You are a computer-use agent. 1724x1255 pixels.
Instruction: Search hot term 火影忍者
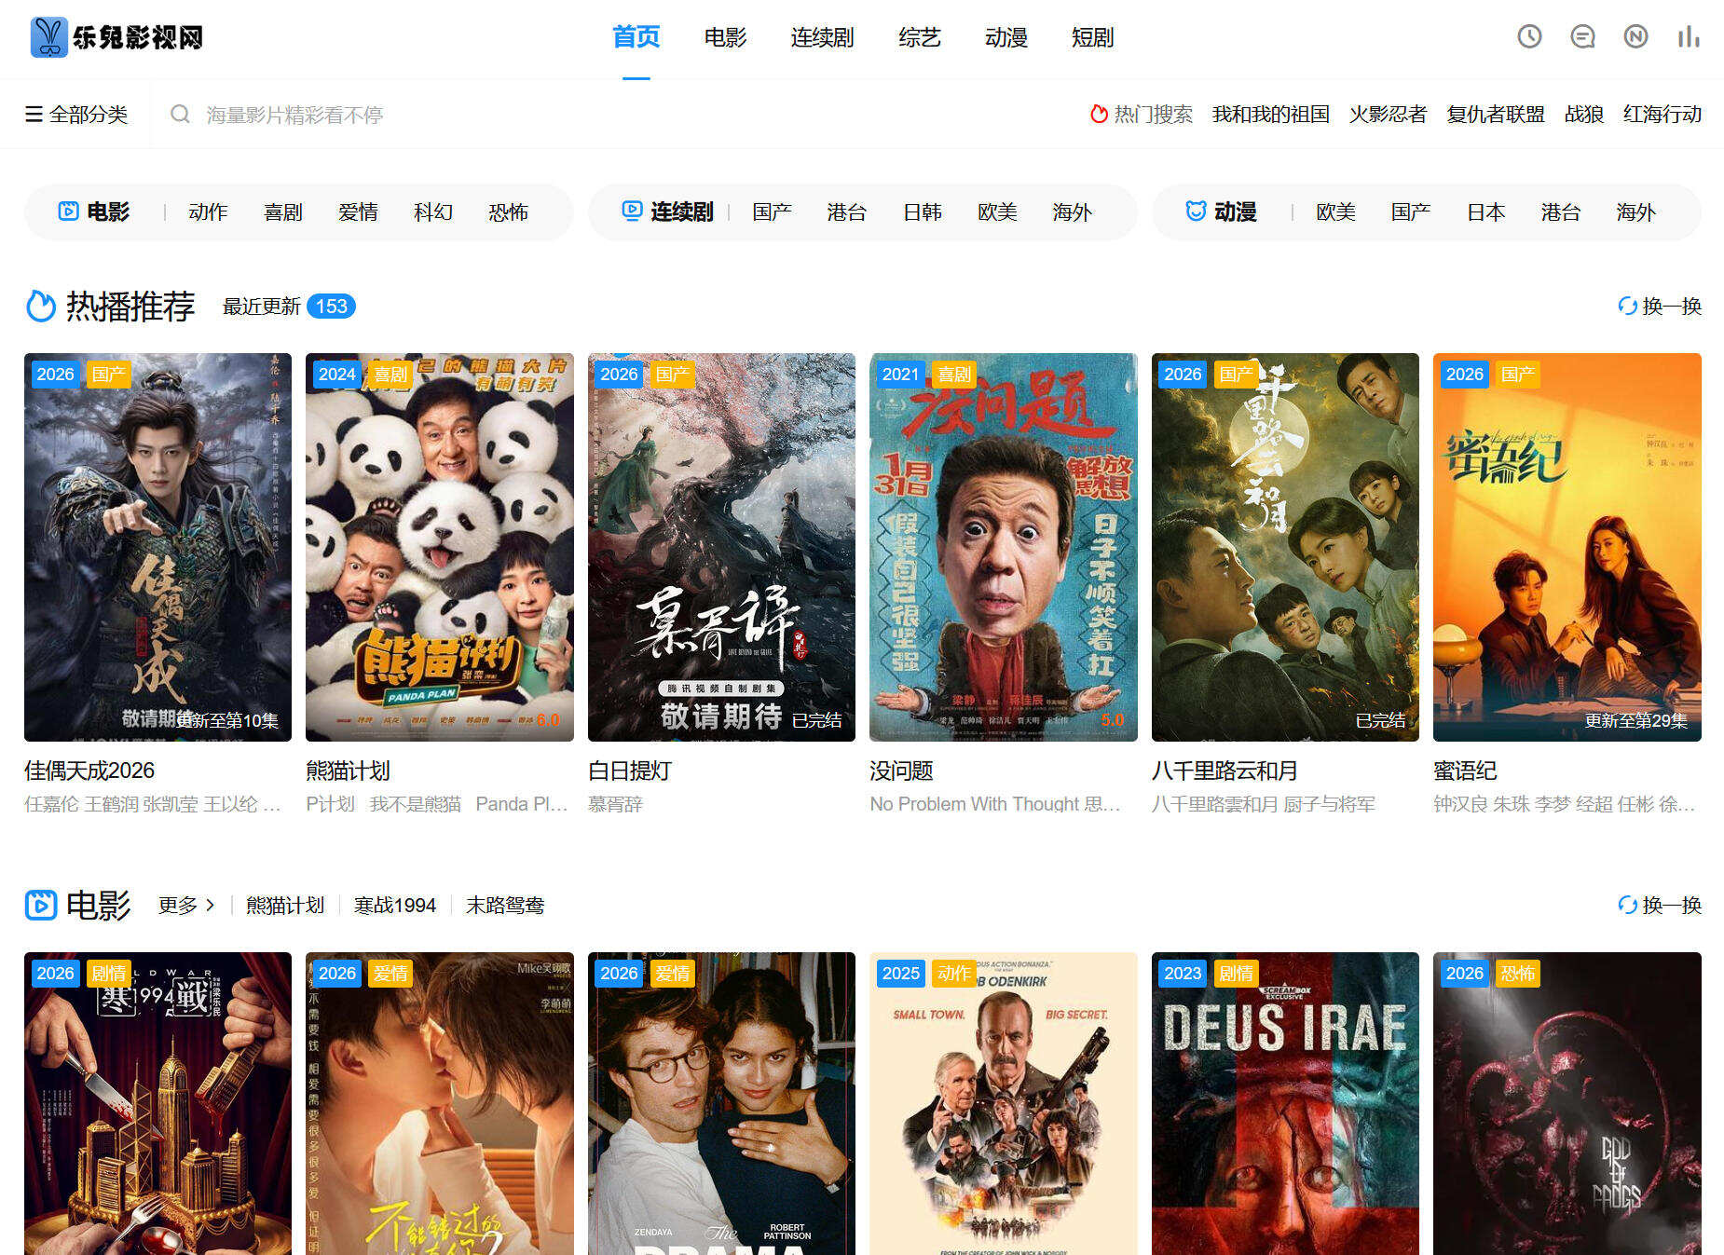pyautogui.click(x=1389, y=115)
